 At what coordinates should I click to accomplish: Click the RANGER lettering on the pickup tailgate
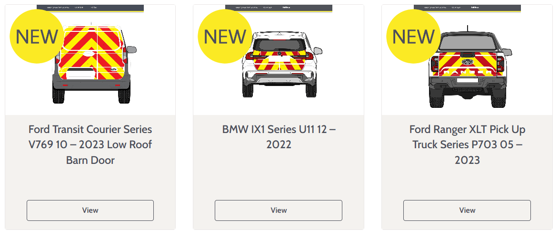[x=467, y=72]
